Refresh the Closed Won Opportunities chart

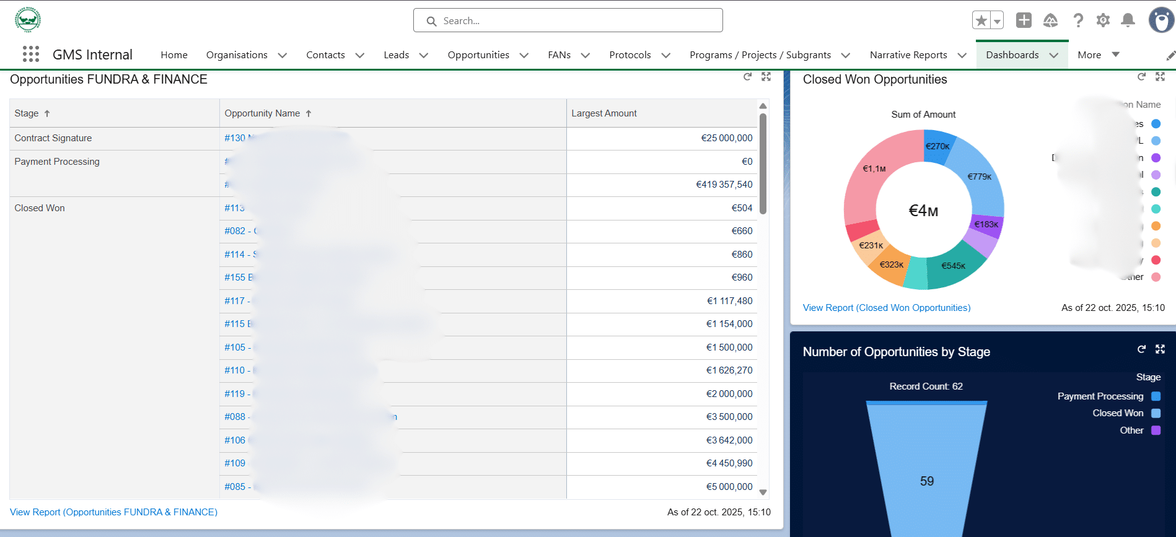pos(1141,77)
